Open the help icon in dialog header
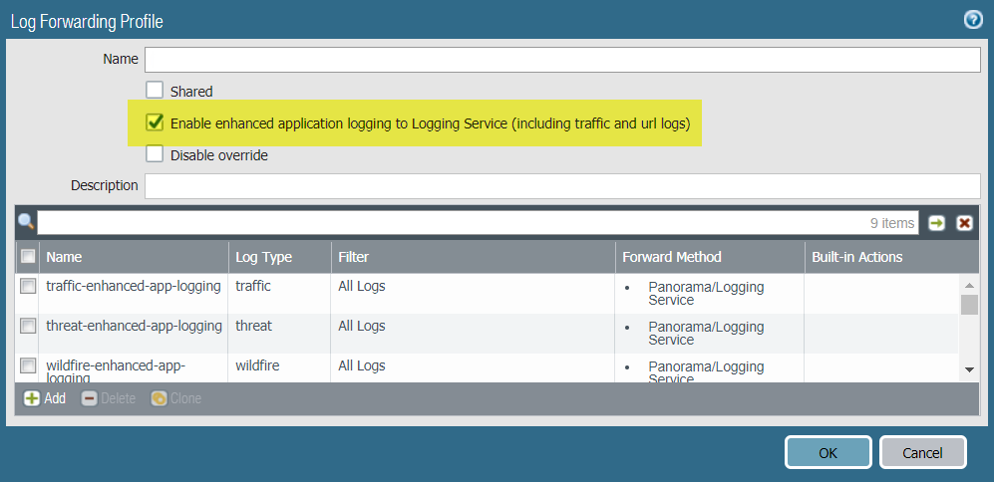 (x=973, y=20)
